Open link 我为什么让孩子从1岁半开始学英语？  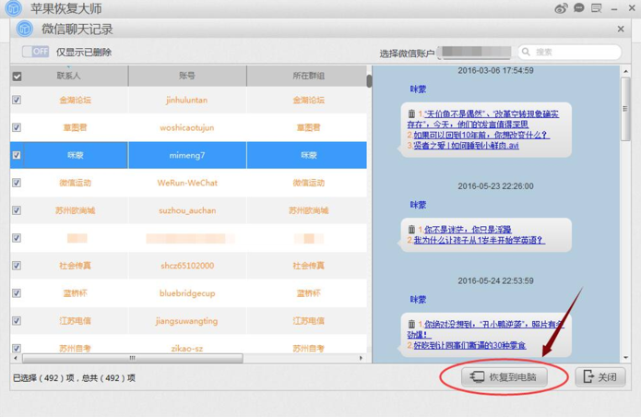(479, 240)
